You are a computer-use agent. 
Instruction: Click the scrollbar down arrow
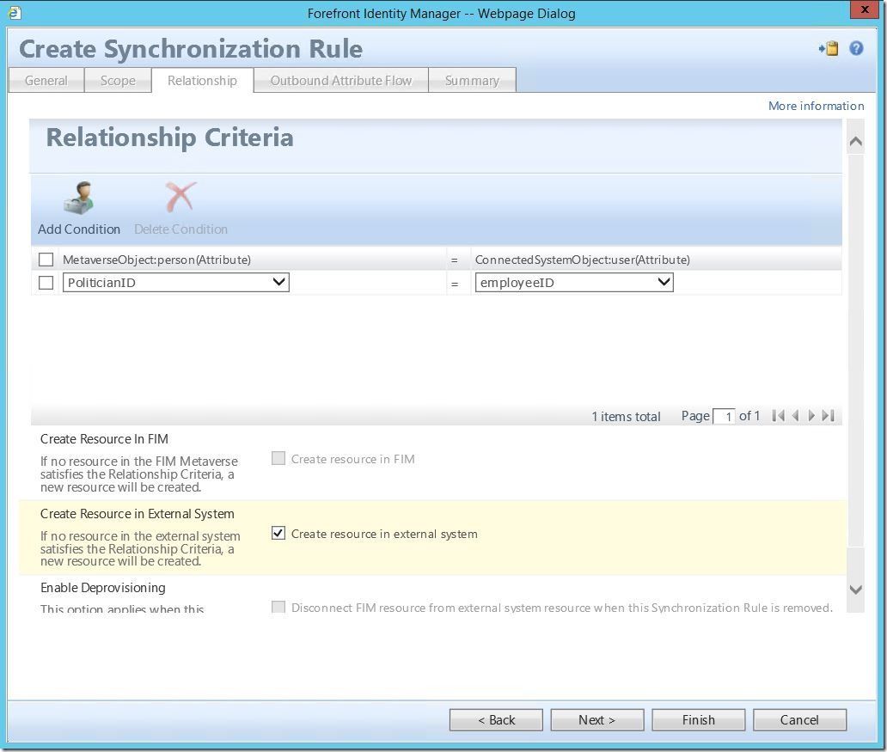(856, 590)
